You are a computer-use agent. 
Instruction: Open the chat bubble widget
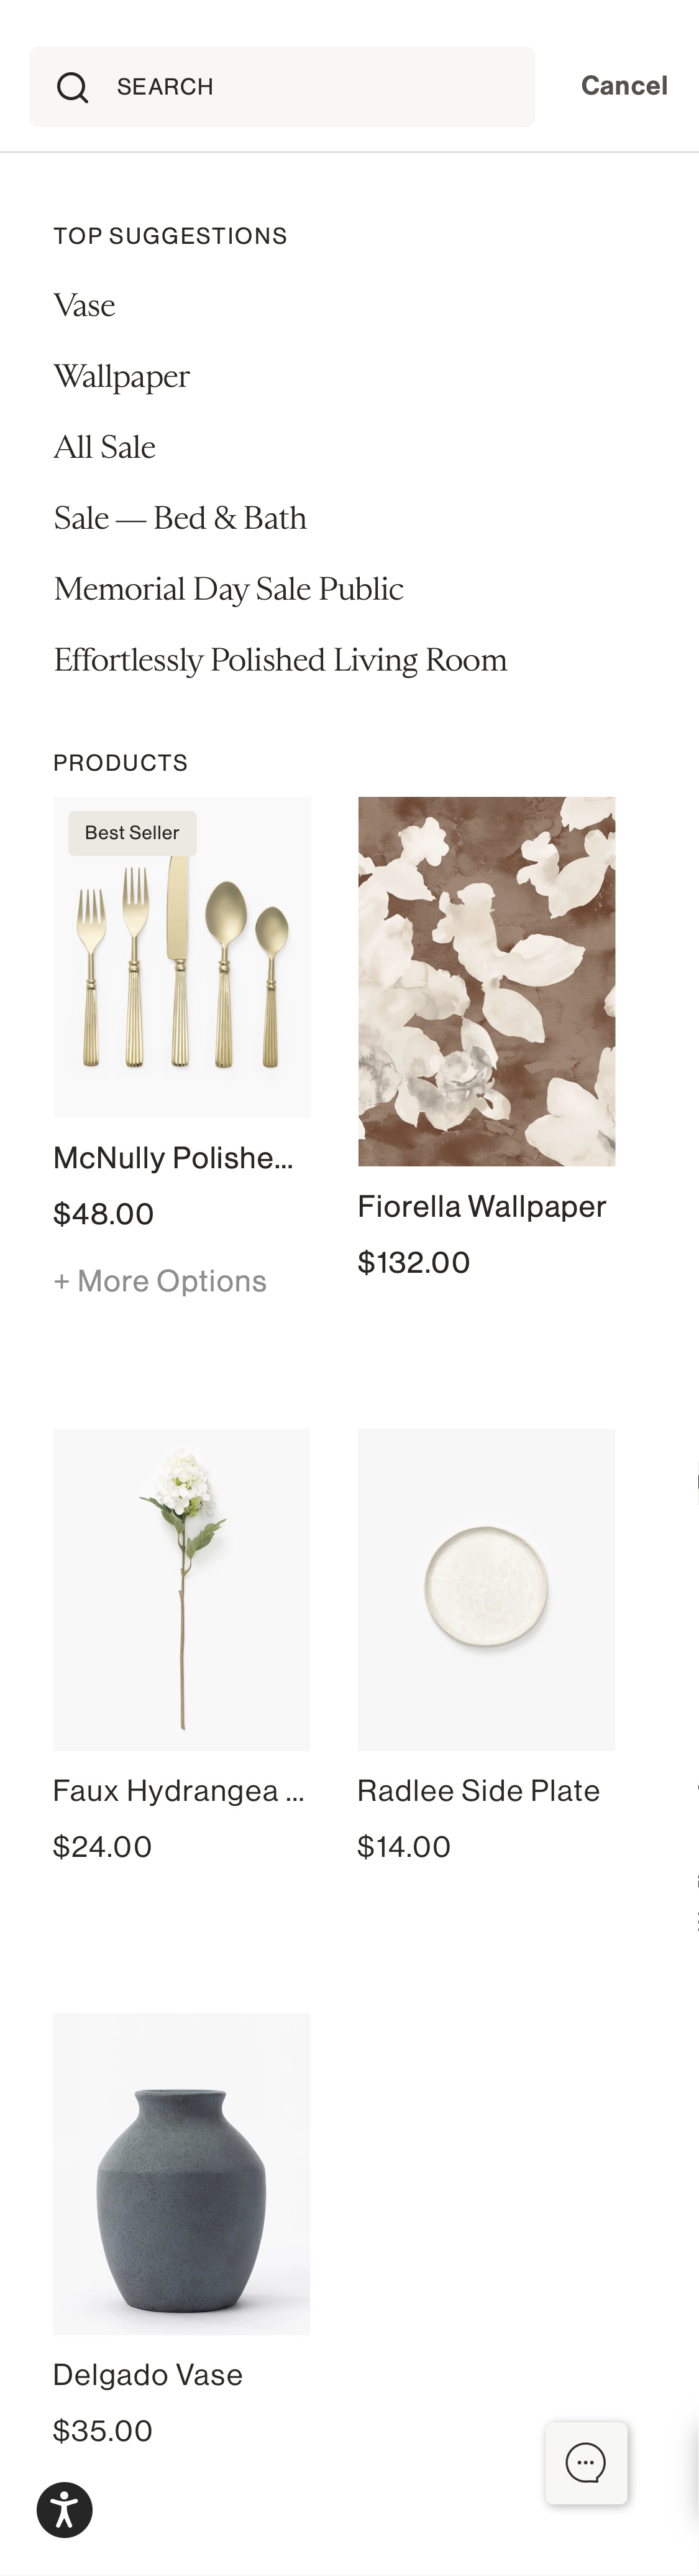(586, 2463)
